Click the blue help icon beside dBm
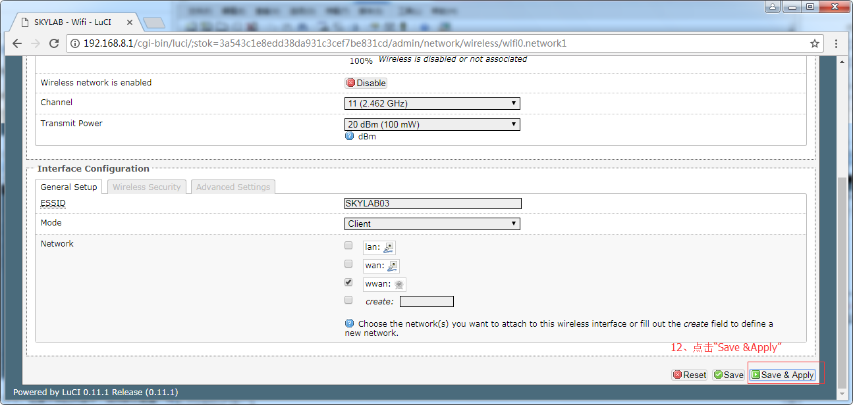Viewport: 853px width, 405px height. [x=350, y=136]
